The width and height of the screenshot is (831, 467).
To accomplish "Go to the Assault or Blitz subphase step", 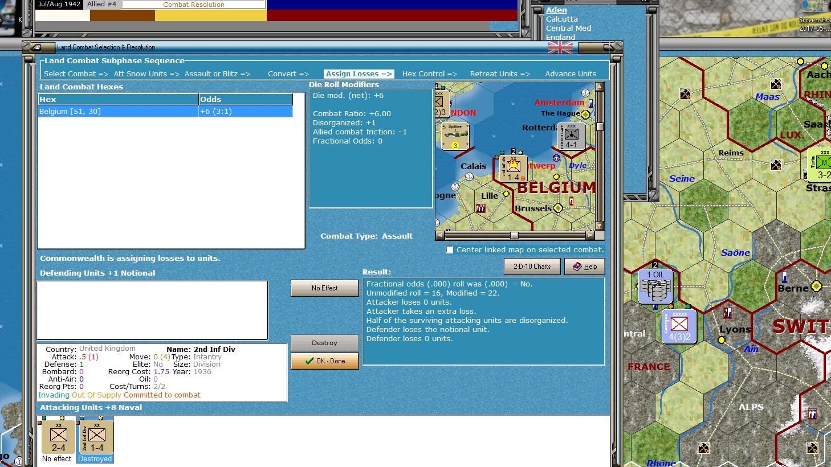I will click(217, 74).
